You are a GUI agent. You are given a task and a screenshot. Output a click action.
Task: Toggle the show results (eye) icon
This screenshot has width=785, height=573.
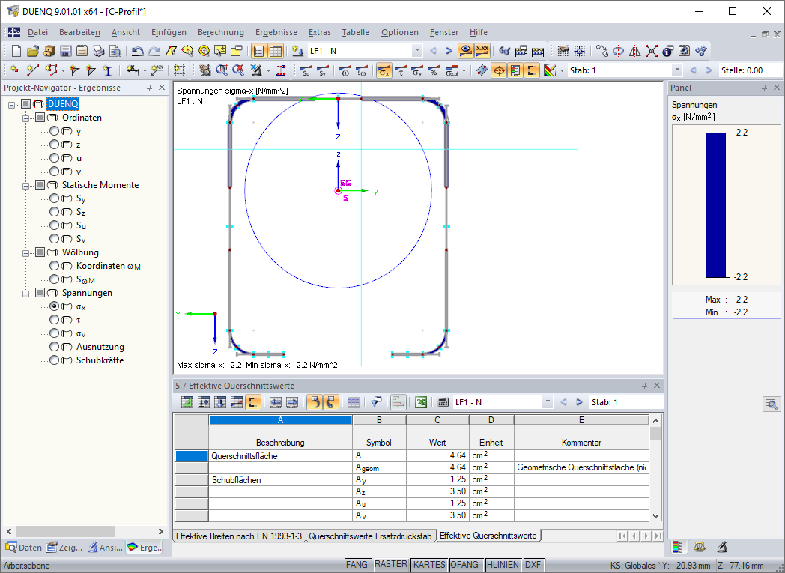[466, 51]
